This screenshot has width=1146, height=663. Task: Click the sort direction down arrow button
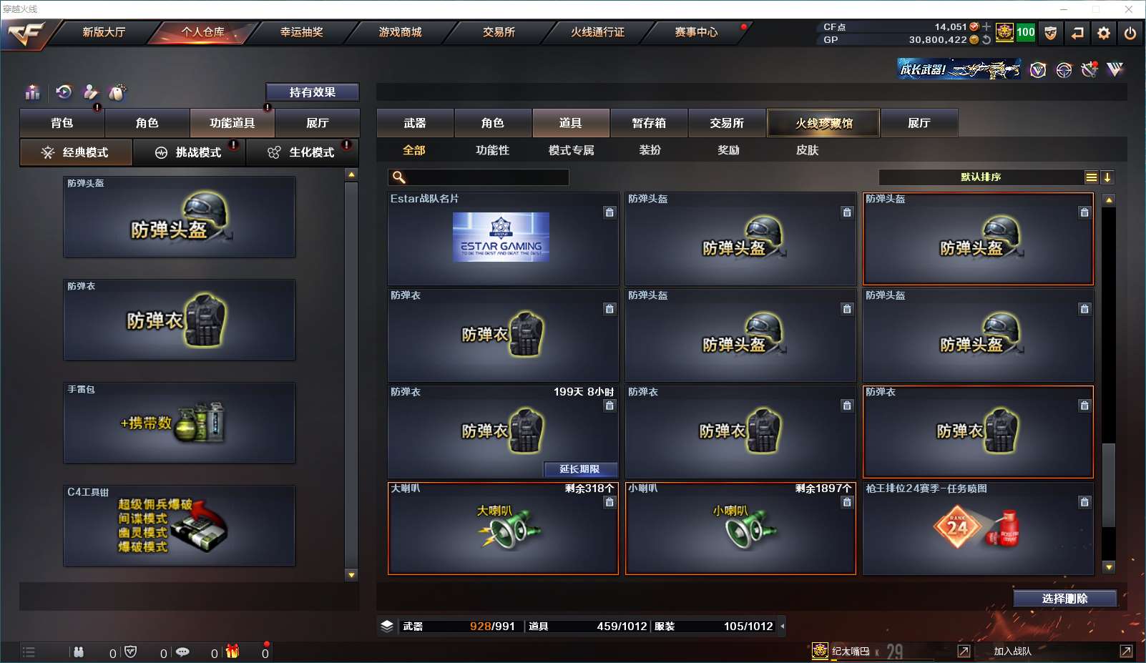[x=1107, y=177]
